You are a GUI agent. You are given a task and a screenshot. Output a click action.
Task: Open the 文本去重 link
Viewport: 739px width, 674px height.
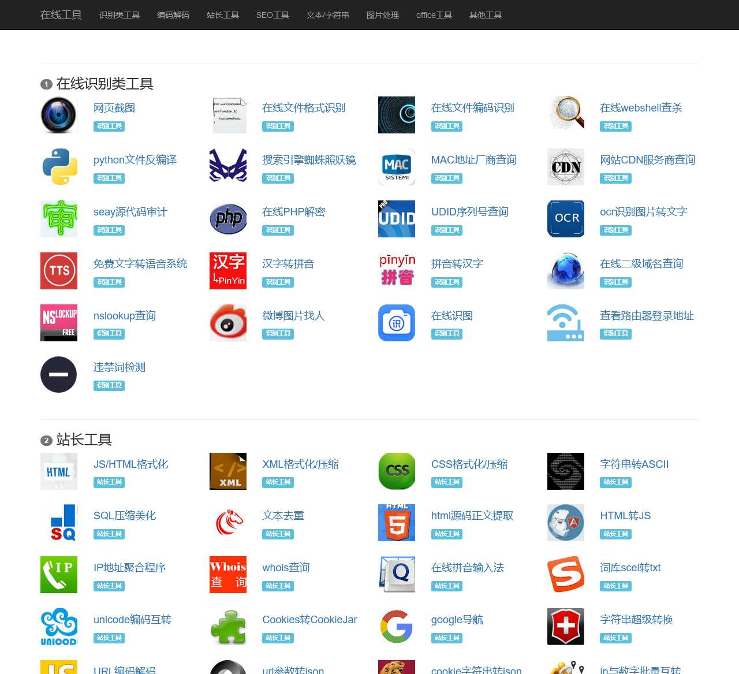pyautogui.click(x=283, y=516)
